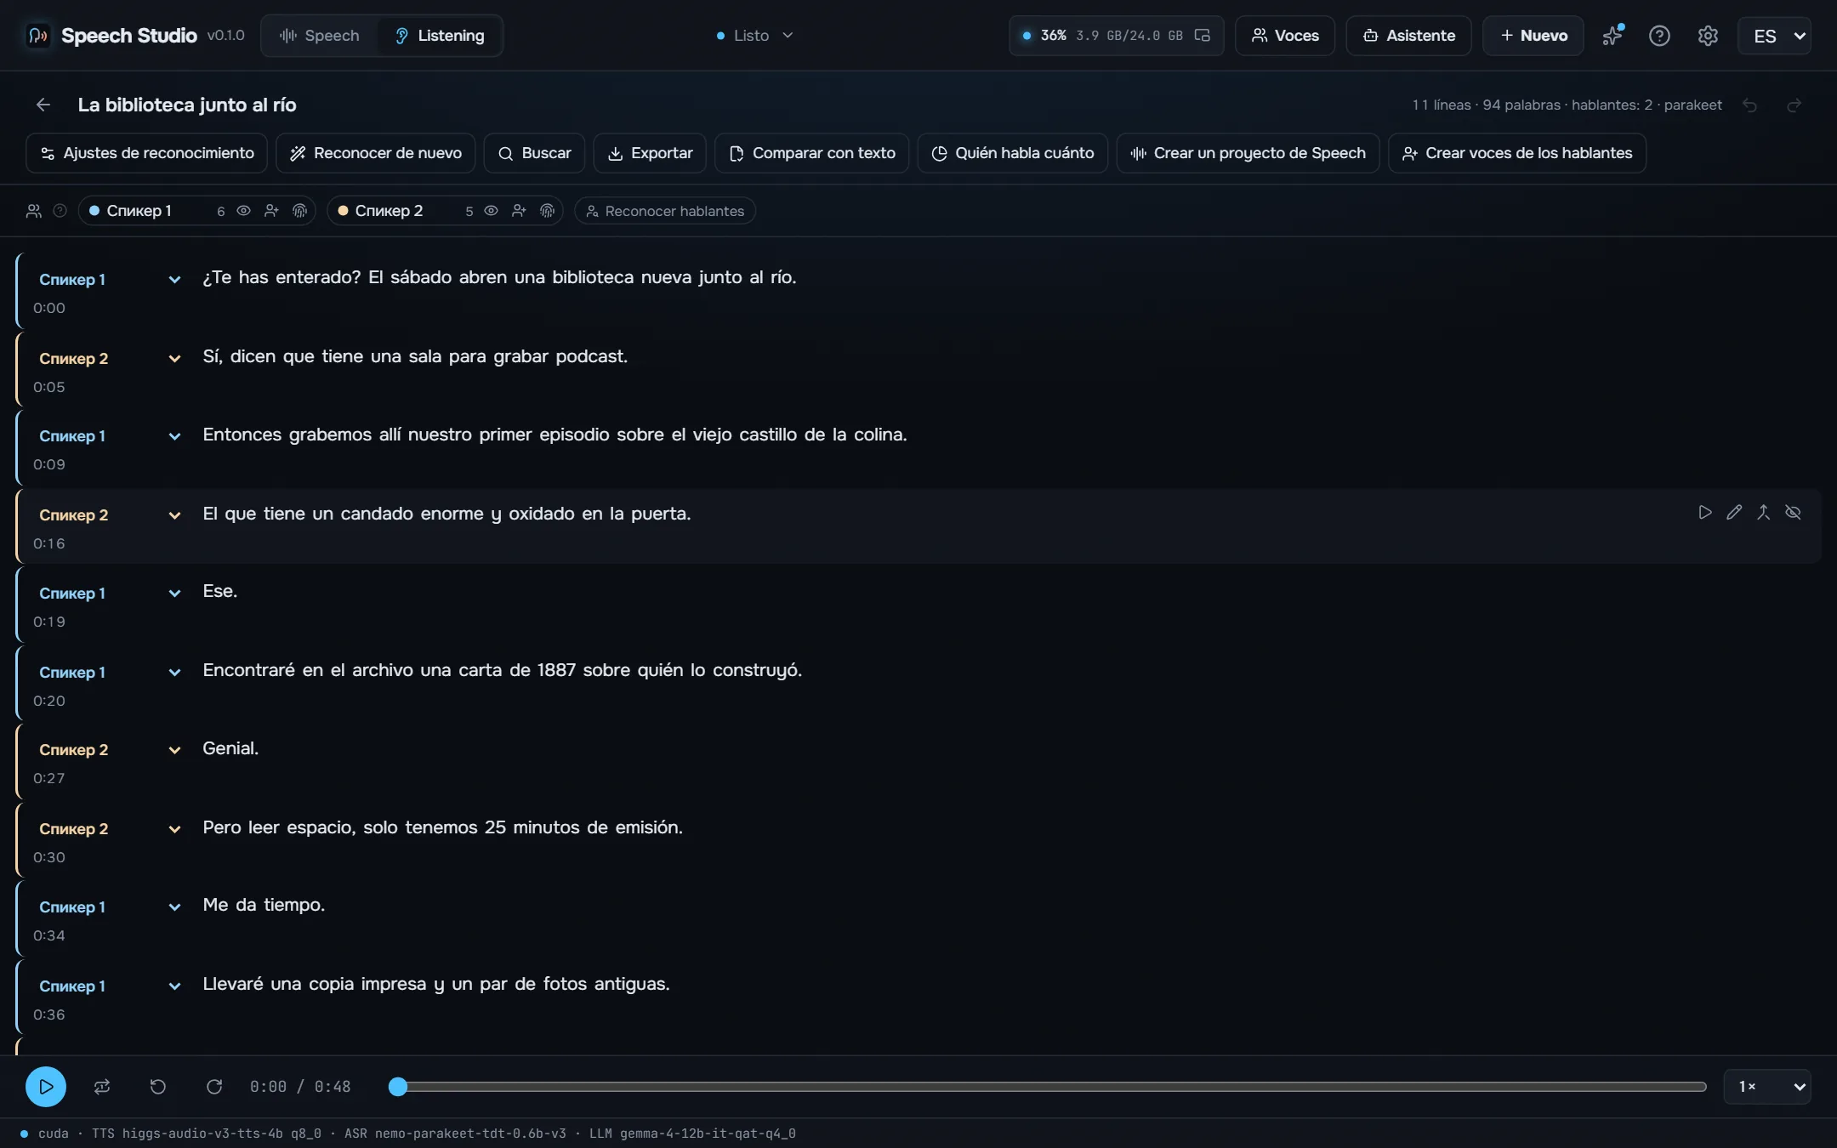This screenshot has height=1148, width=1837.
Task: Hide the 0:16 line with crossed-eye icon
Action: (x=1793, y=512)
